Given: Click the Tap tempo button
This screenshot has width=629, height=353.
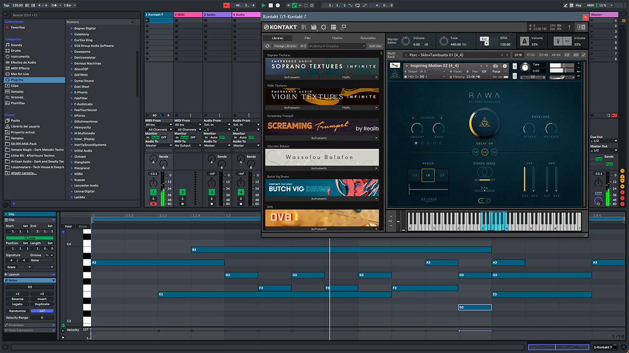Looking at the screenshot, I should 6,5.
